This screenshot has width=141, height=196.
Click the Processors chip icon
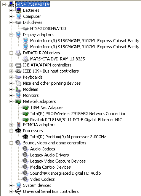click(x=18, y=131)
